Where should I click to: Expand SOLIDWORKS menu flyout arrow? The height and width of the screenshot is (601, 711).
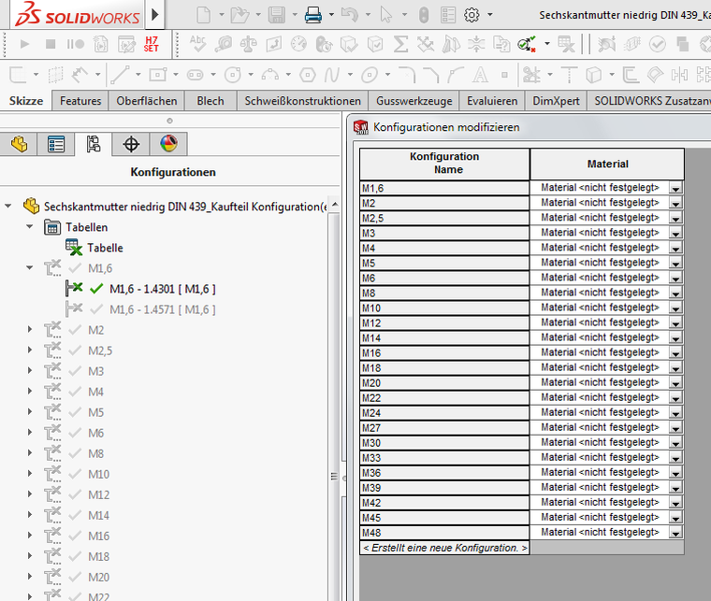pos(155,15)
